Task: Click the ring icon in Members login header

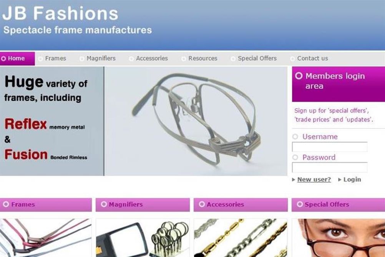Action: point(299,76)
